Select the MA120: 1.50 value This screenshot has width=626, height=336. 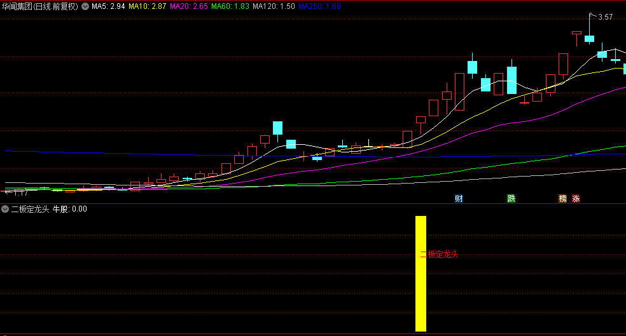274,6
